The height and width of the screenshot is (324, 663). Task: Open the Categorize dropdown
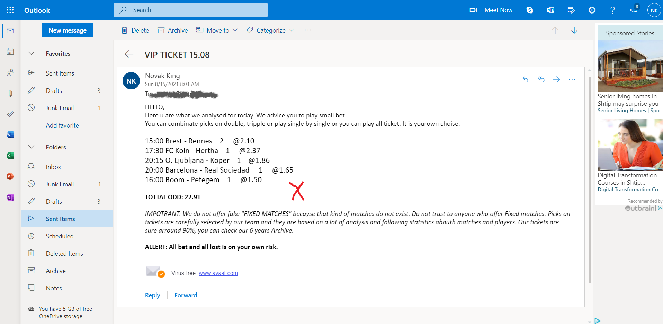tap(270, 30)
